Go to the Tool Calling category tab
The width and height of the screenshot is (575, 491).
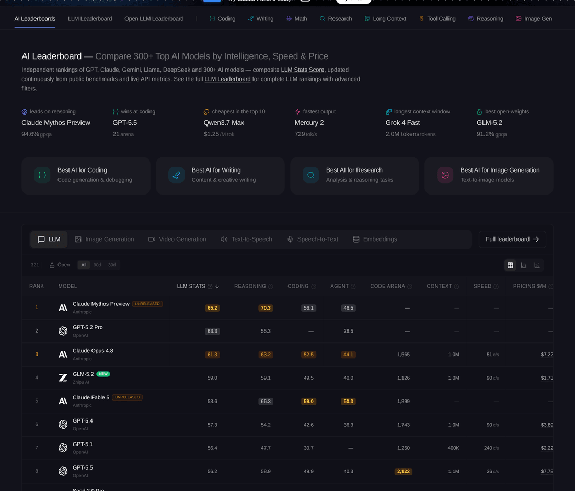tap(438, 19)
